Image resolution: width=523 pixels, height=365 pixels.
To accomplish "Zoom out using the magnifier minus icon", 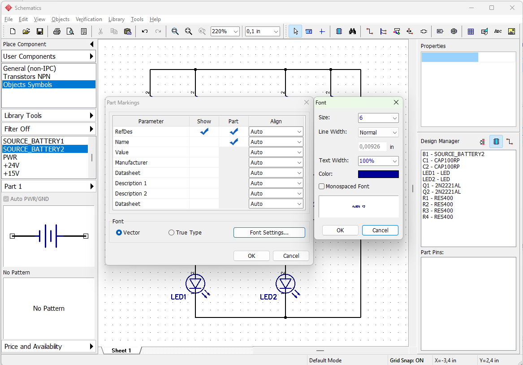I will 189,31.
